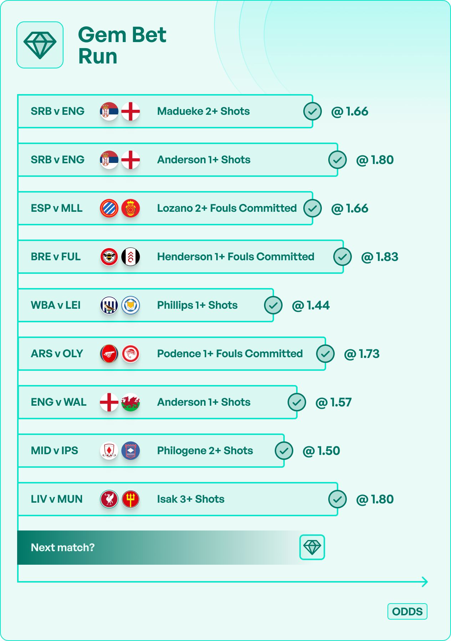Click the arrow at the timeline's right end
The width and height of the screenshot is (451, 641).
(x=425, y=582)
